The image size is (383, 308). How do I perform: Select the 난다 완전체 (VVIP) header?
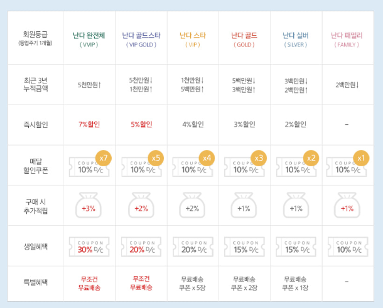coord(89,40)
